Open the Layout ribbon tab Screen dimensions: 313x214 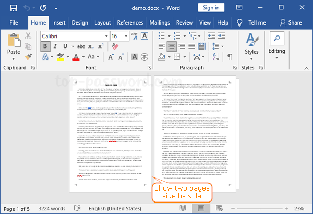tap(102, 22)
